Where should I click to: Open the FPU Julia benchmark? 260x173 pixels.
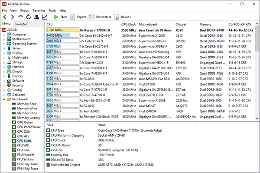pos(23,150)
